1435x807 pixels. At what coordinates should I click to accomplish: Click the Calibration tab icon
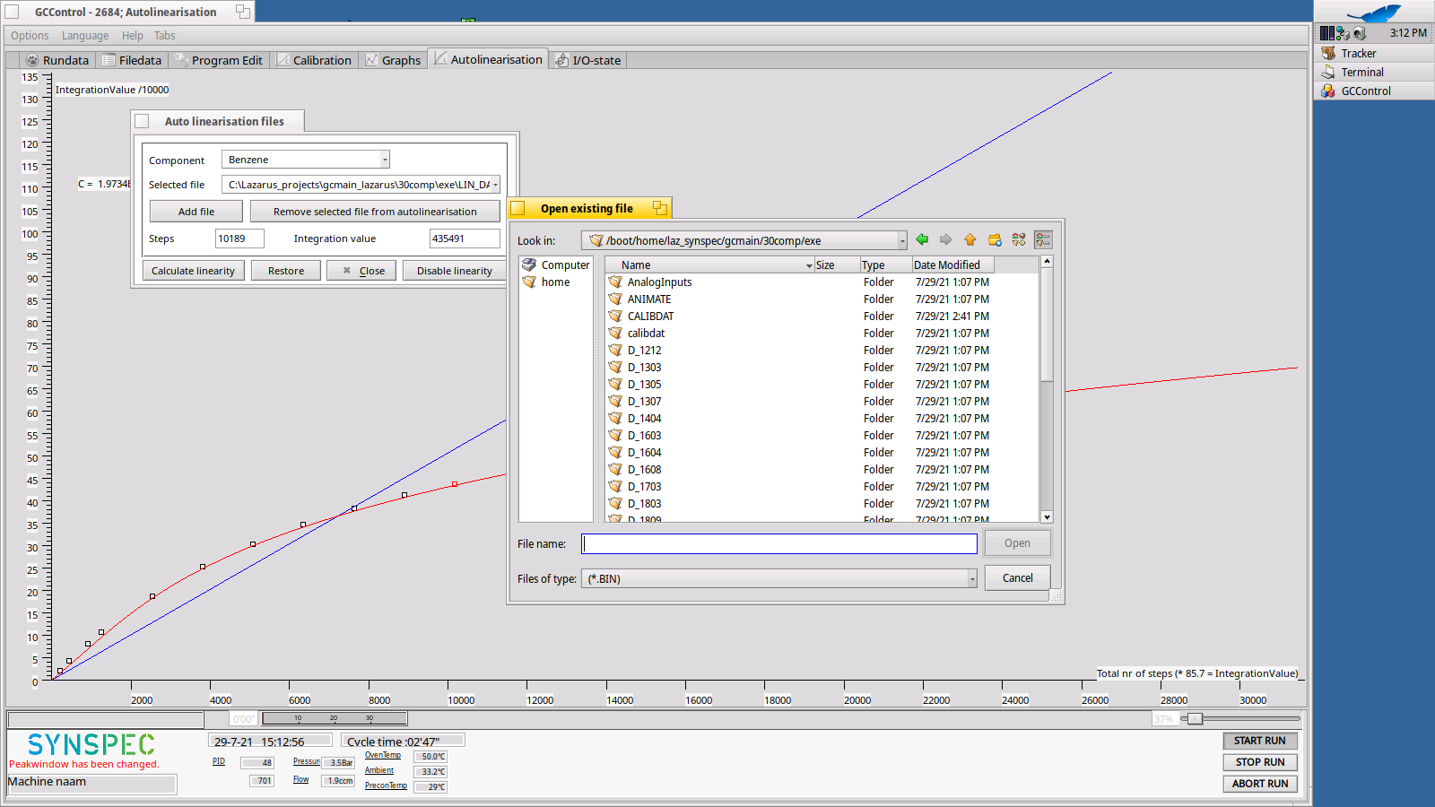283,60
